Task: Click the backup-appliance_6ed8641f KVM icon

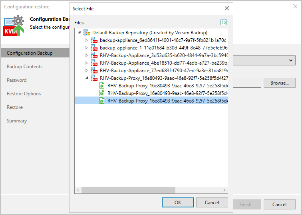Action: (x=94, y=40)
